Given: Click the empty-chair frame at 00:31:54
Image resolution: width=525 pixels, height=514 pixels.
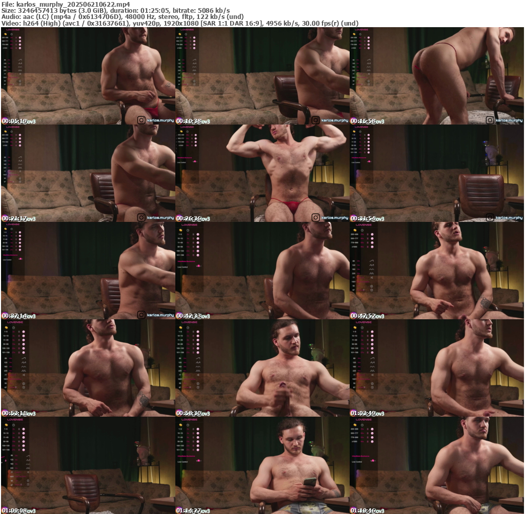Looking at the screenshot, I should tap(436, 173).
